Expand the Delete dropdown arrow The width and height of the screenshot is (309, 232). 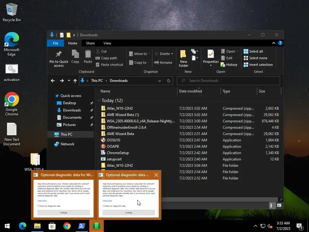(172, 54)
